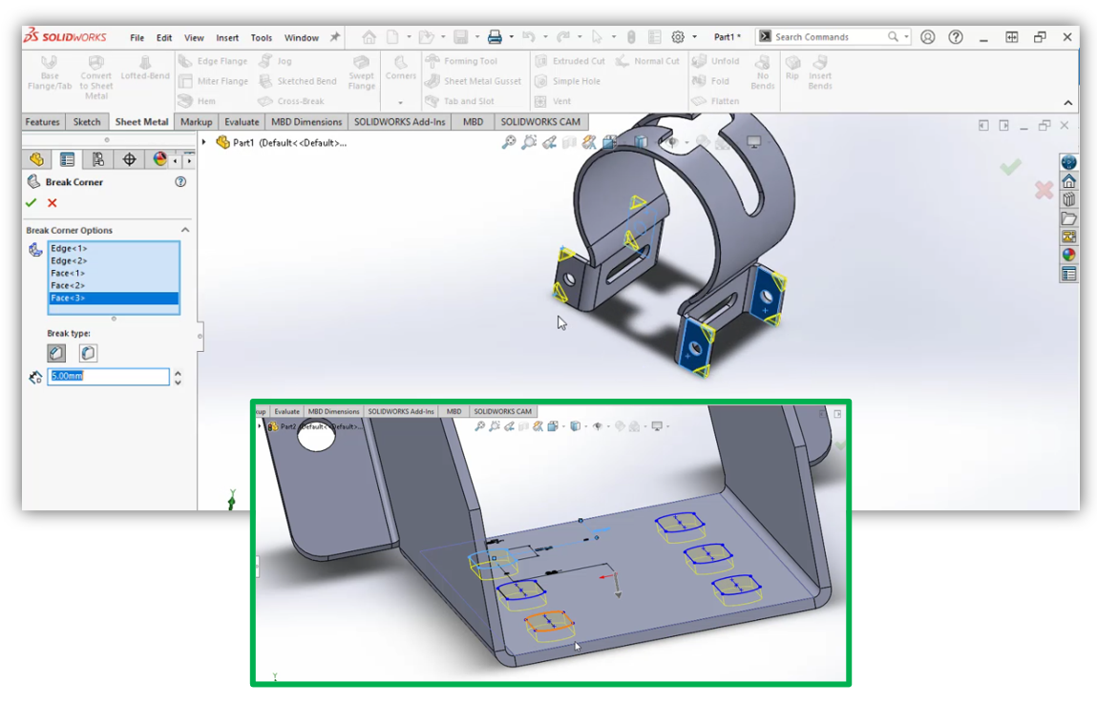Cancel Break Corner with red X

pyautogui.click(x=52, y=202)
